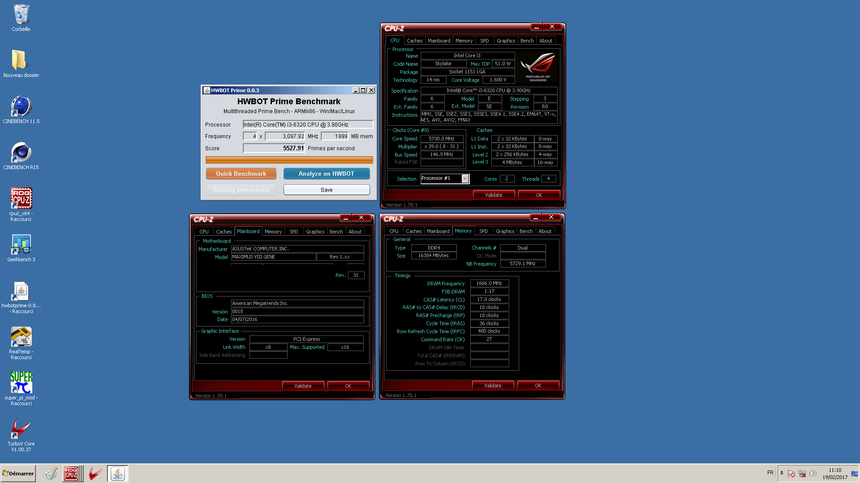Open Bench tab in top CPU-Z window
Viewport: 860px width, 483px height.
(x=527, y=41)
